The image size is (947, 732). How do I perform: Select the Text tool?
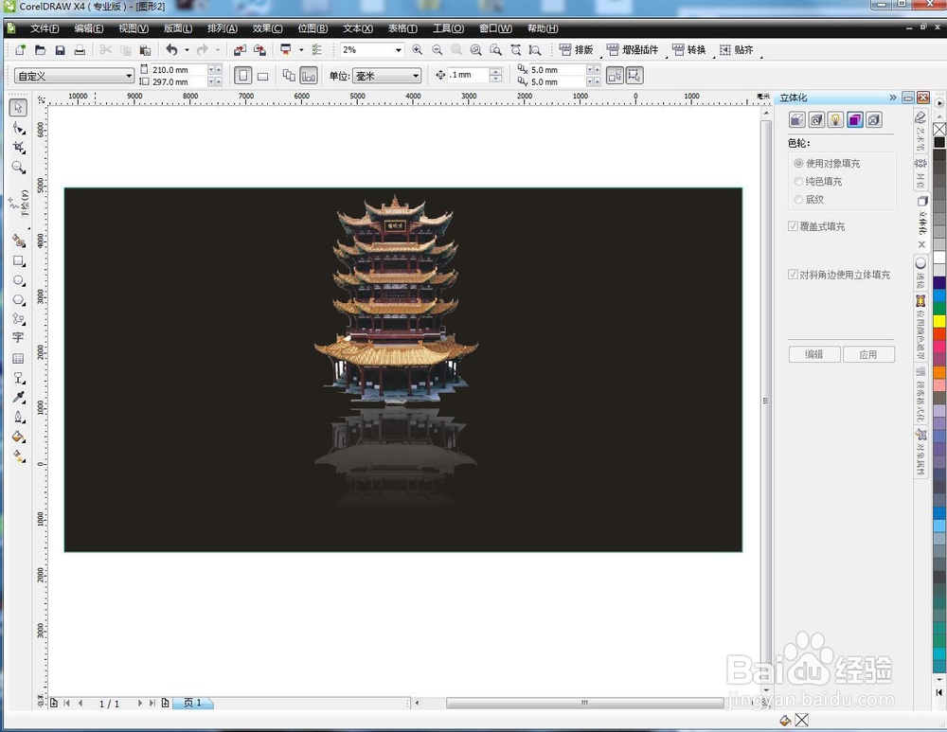click(x=18, y=338)
